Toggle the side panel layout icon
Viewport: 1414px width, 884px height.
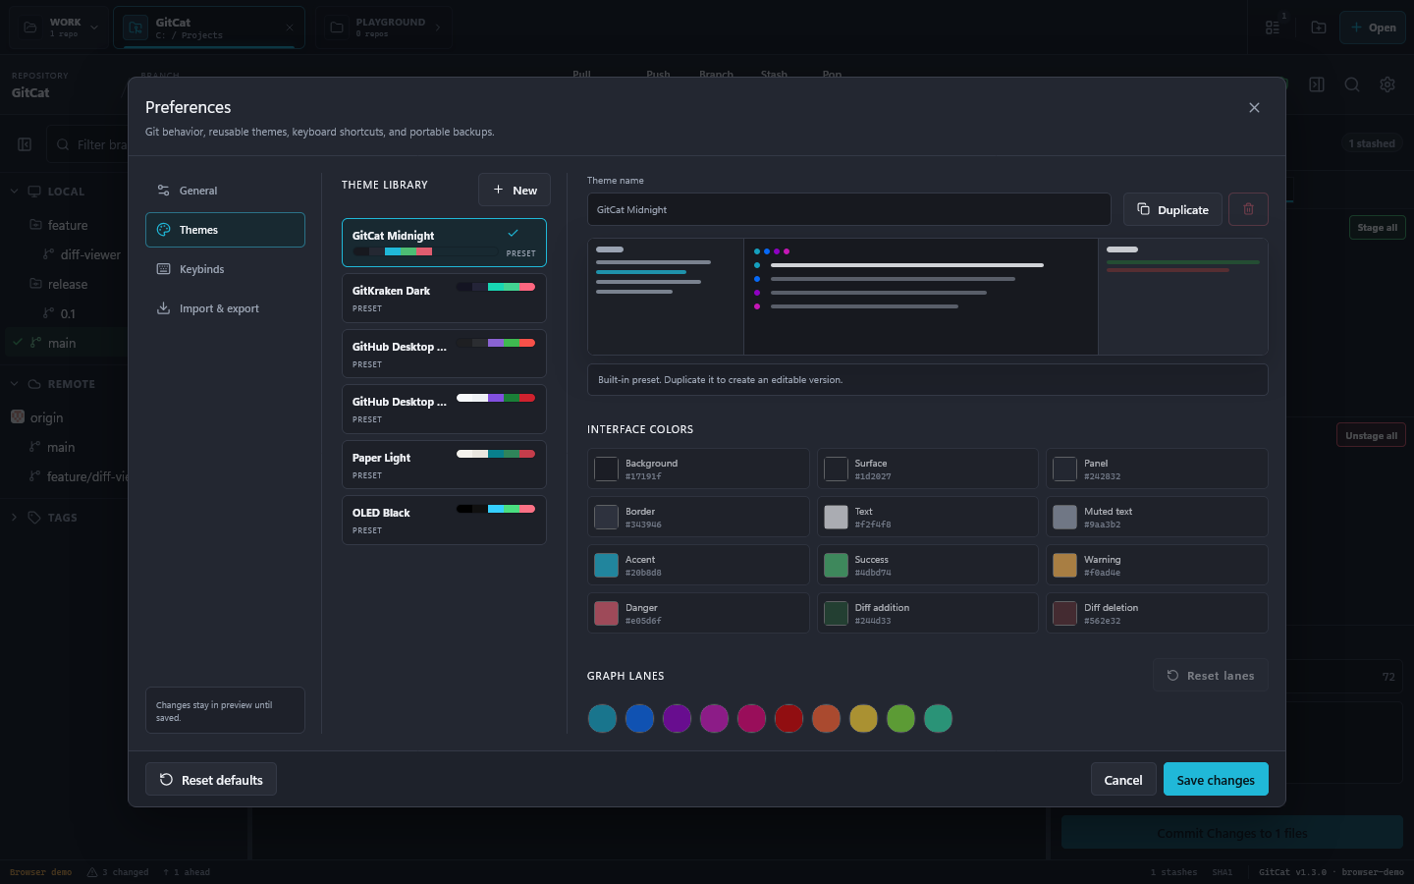(x=1317, y=84)
